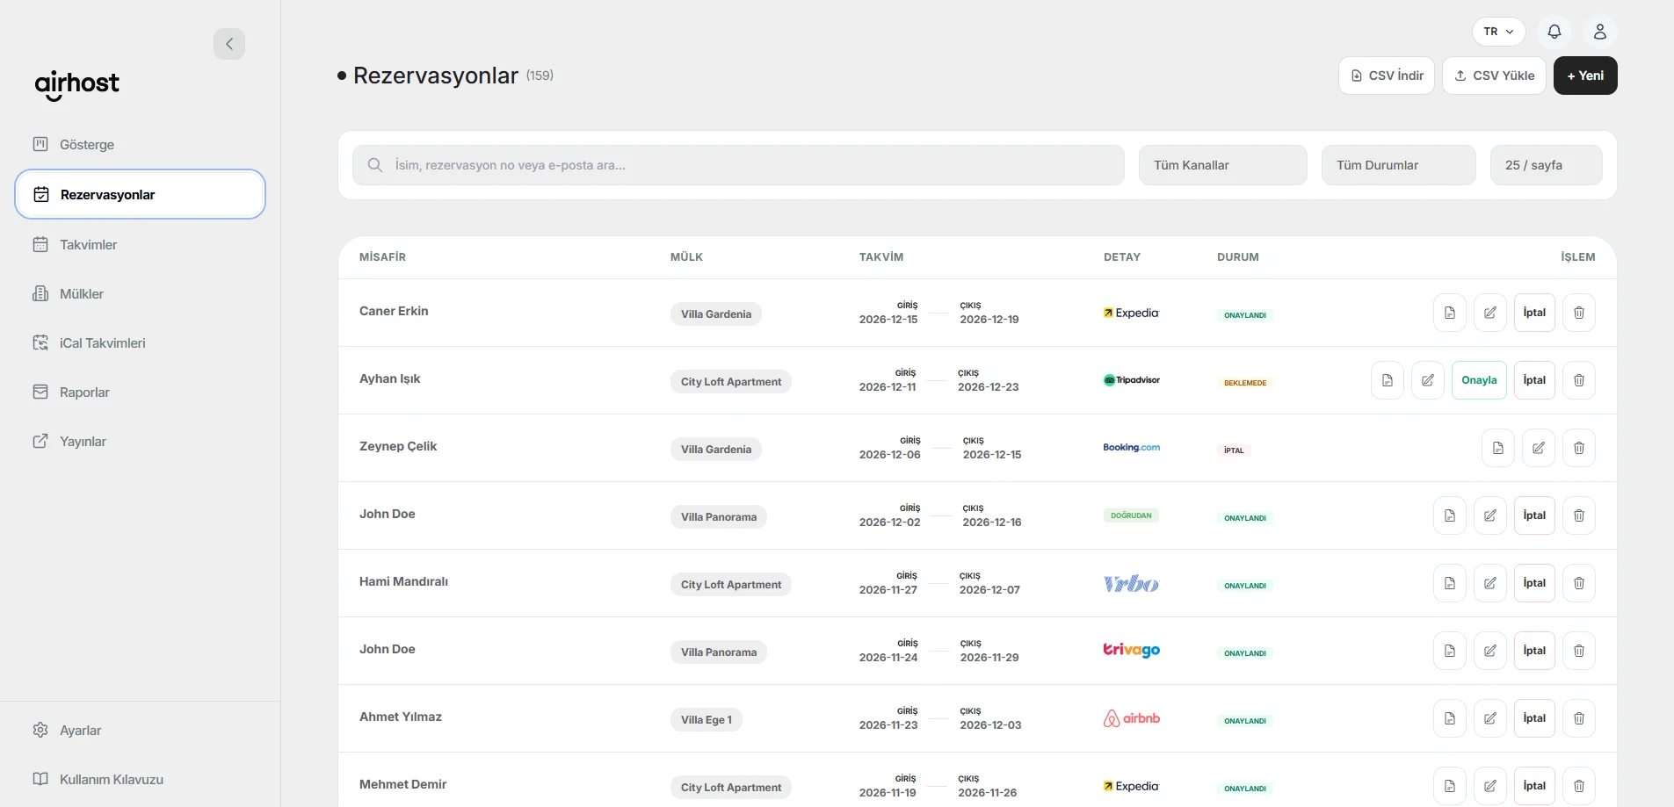
Task: Edit Ayhan Işık reservation
Action: 1428,380
